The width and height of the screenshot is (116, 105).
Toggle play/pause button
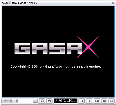[97, 101]
